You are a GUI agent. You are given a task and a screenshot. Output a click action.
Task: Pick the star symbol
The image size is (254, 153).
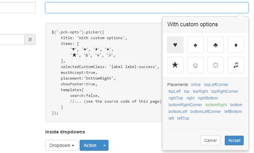(175, 65)
